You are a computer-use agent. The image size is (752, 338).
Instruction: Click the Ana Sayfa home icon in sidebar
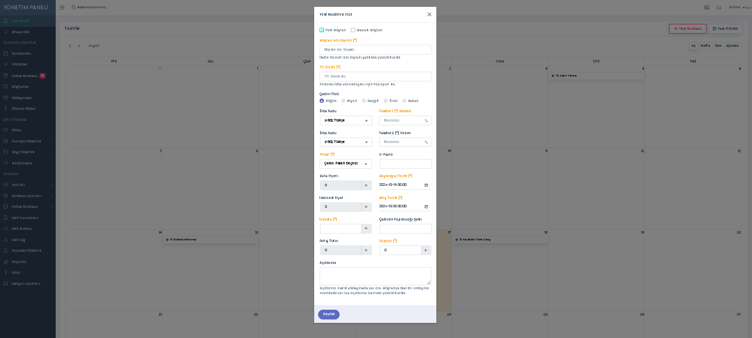tap(5, 21)
